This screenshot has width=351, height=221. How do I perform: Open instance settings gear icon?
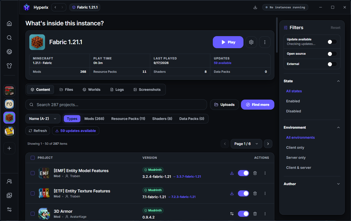(251, 42)
